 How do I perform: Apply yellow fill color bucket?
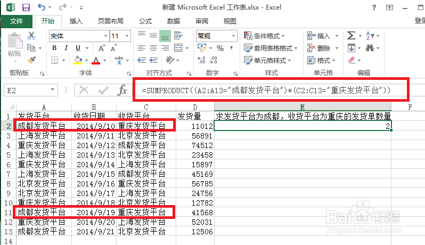[x=78, y=60]
